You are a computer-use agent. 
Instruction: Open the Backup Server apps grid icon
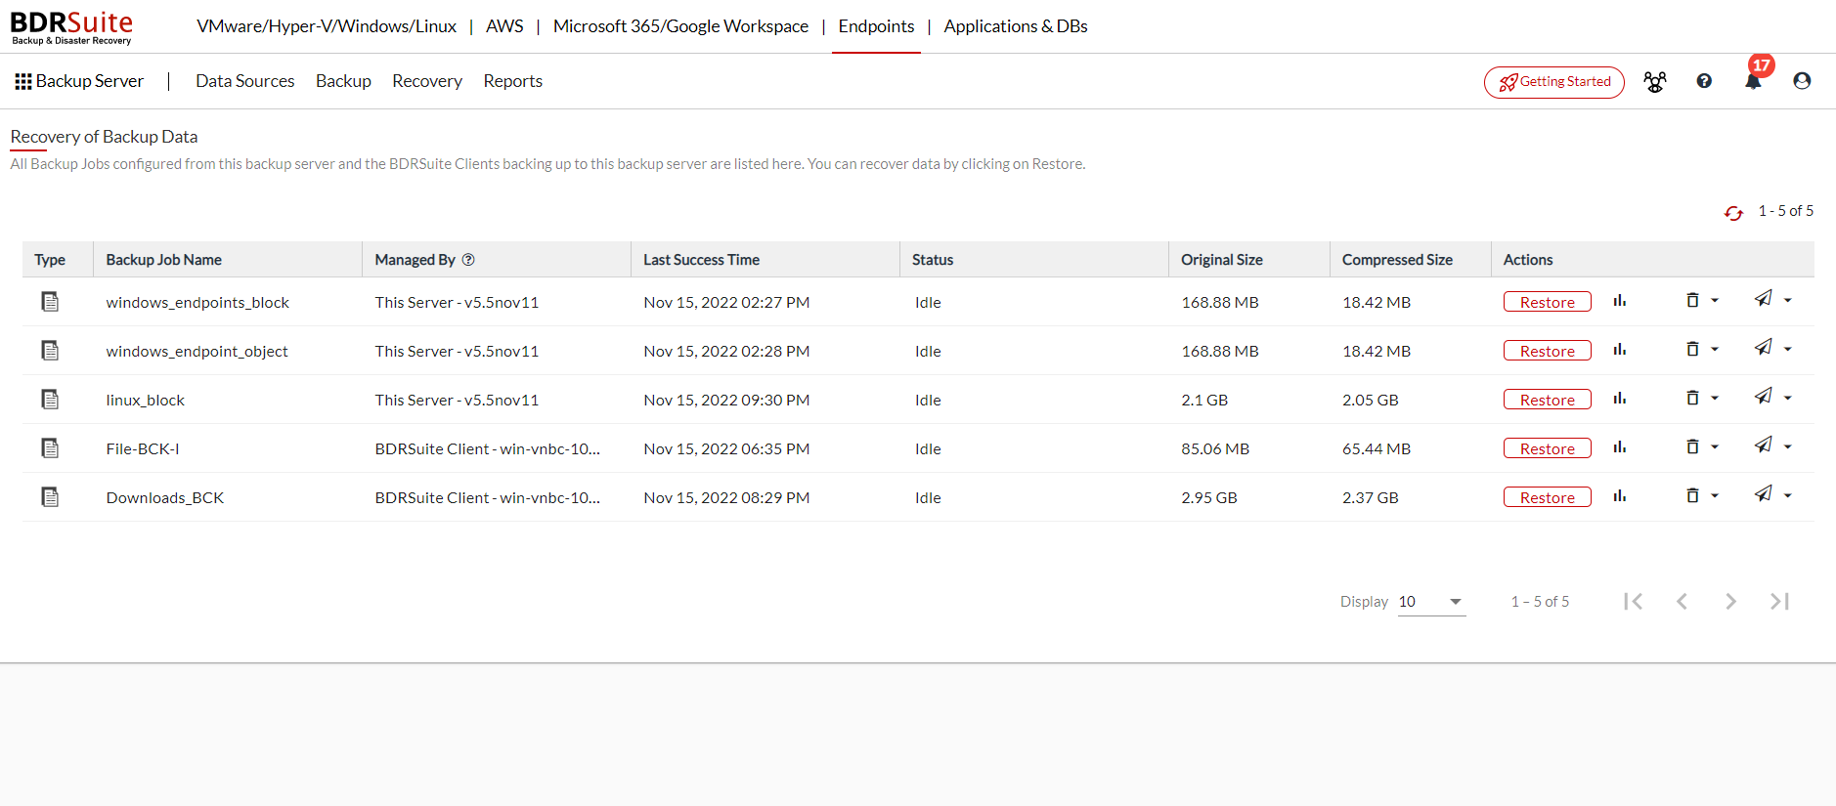coord(23,81)
